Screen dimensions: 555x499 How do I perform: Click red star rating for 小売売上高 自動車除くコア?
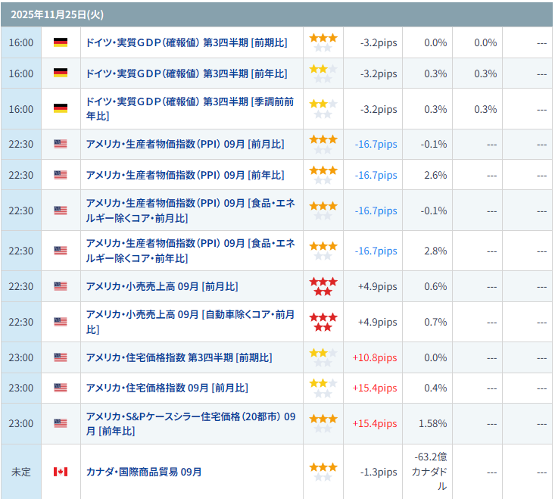(323, 322)
